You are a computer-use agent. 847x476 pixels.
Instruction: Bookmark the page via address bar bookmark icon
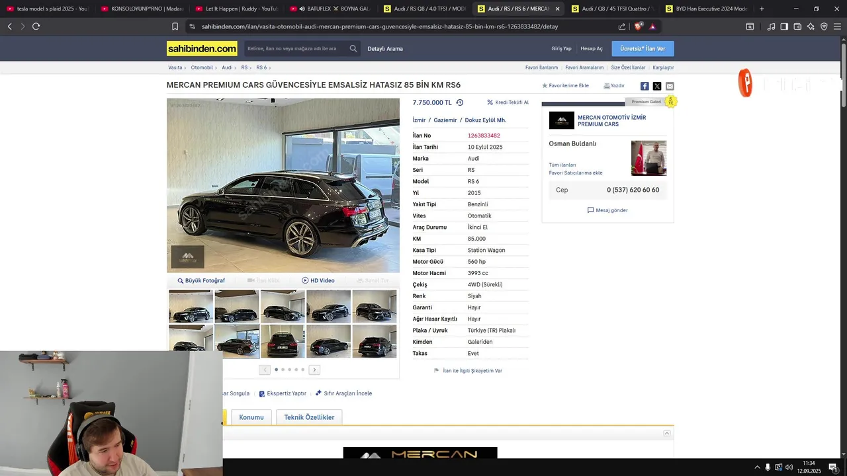click(175, 26)
